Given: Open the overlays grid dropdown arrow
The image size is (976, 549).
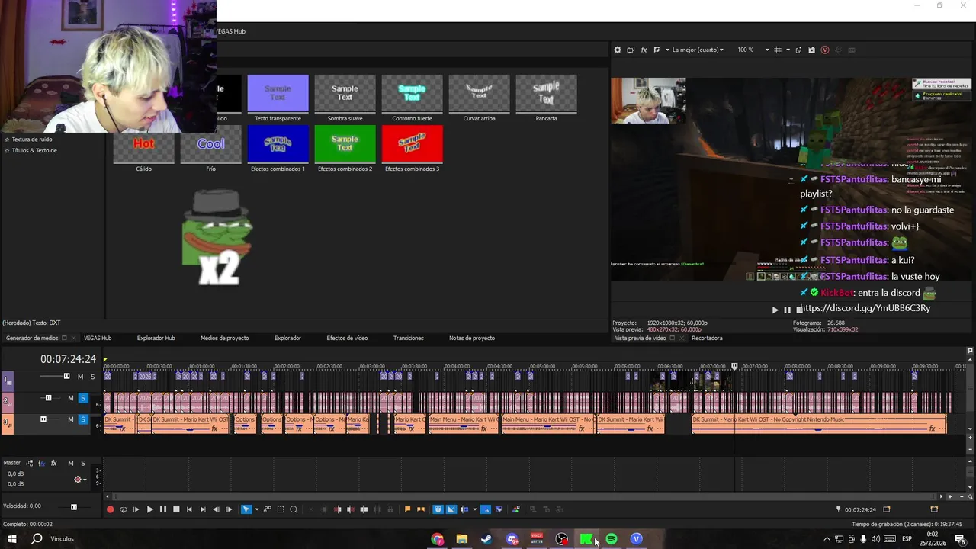Looking at the screenshot, I should (x=788, y=50).
